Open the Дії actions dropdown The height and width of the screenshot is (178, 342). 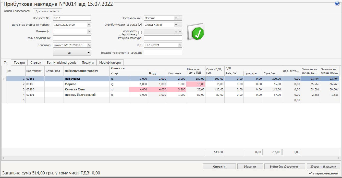click(72, 52)
